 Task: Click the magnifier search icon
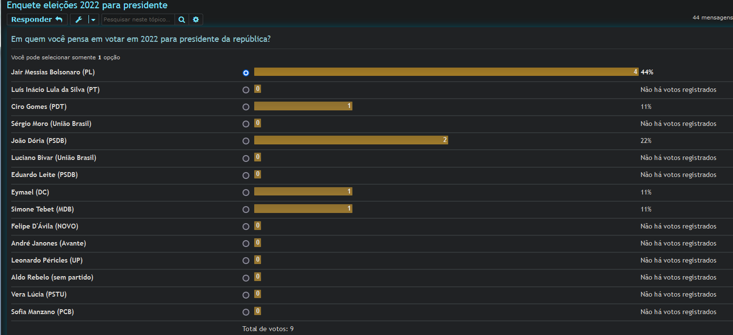[x=182, y=19]
